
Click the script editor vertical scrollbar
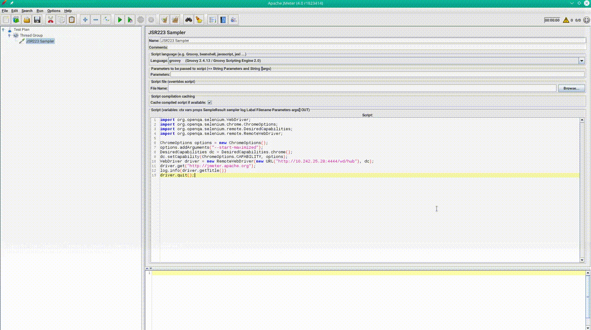pyautogui.click(x=582, y=189)
